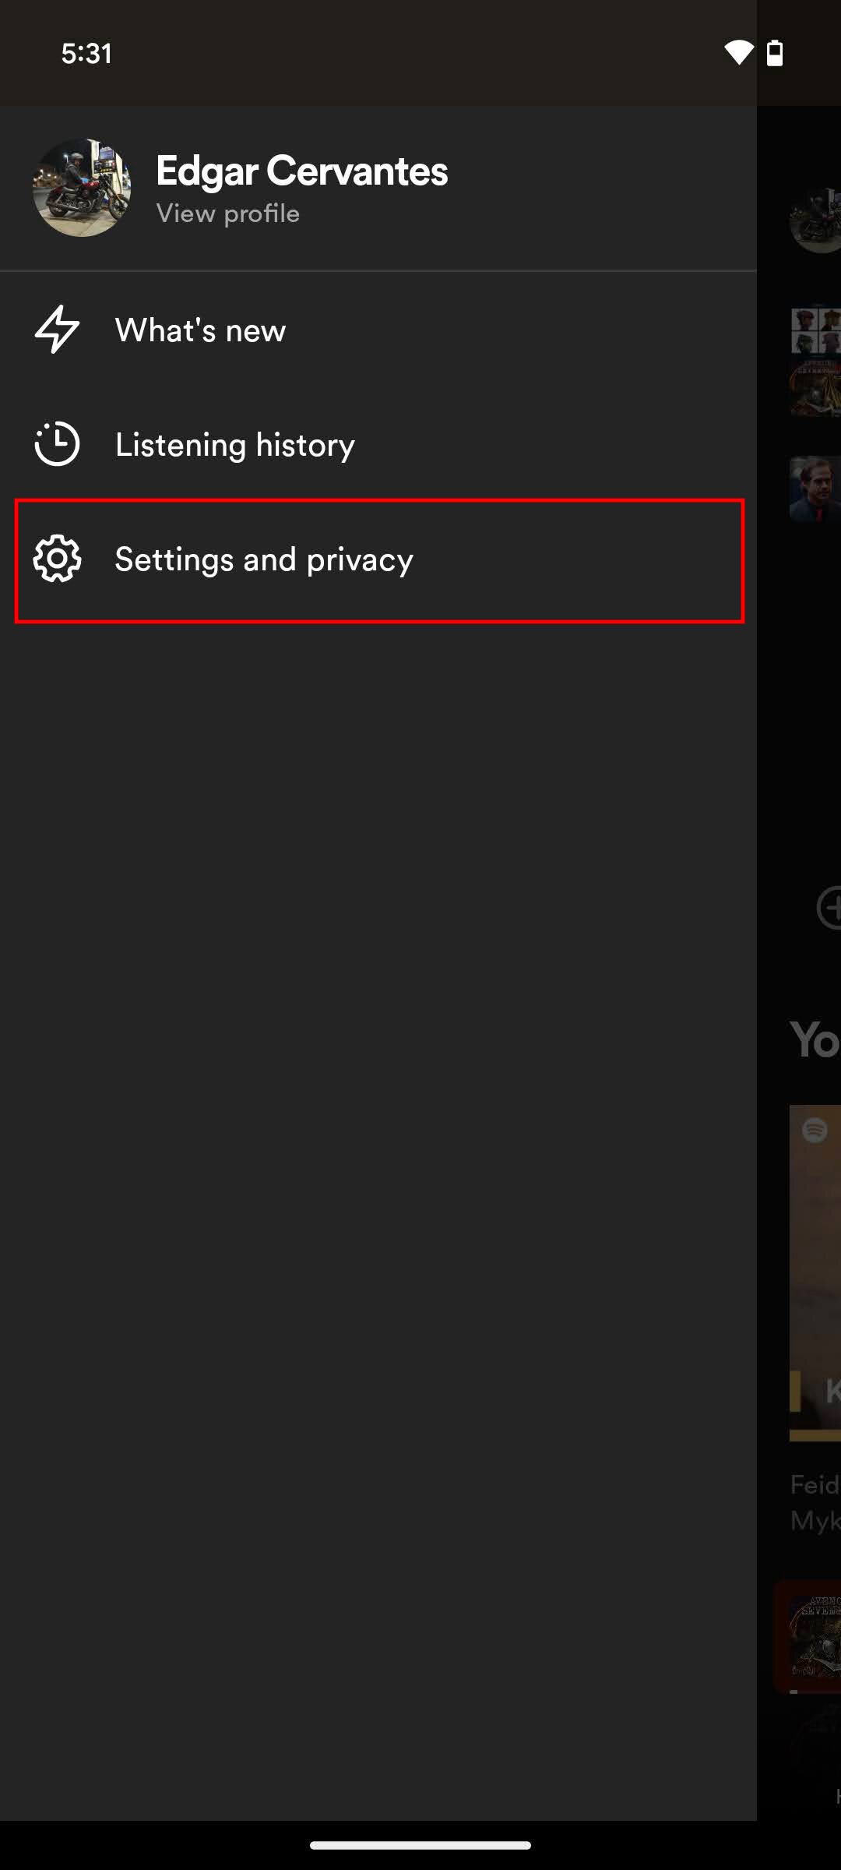The image size is (841, 1870).
Task: Tap the four-face album cover at right edge
Action: click(x=816, y=330)
